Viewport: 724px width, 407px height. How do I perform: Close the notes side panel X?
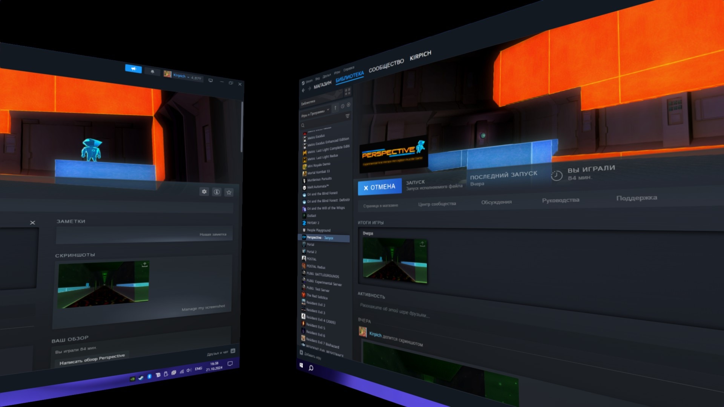click(x=33, y=223)
